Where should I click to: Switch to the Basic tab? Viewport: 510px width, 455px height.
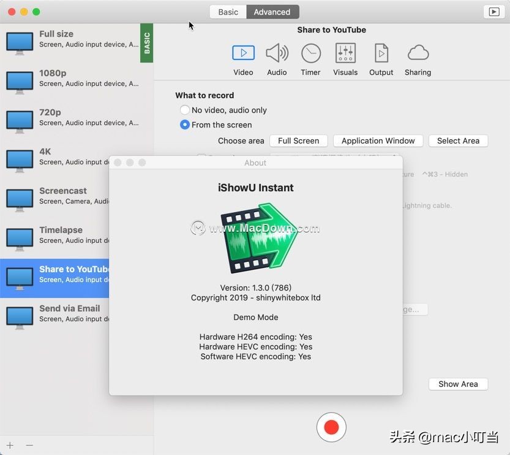(228, 12)
